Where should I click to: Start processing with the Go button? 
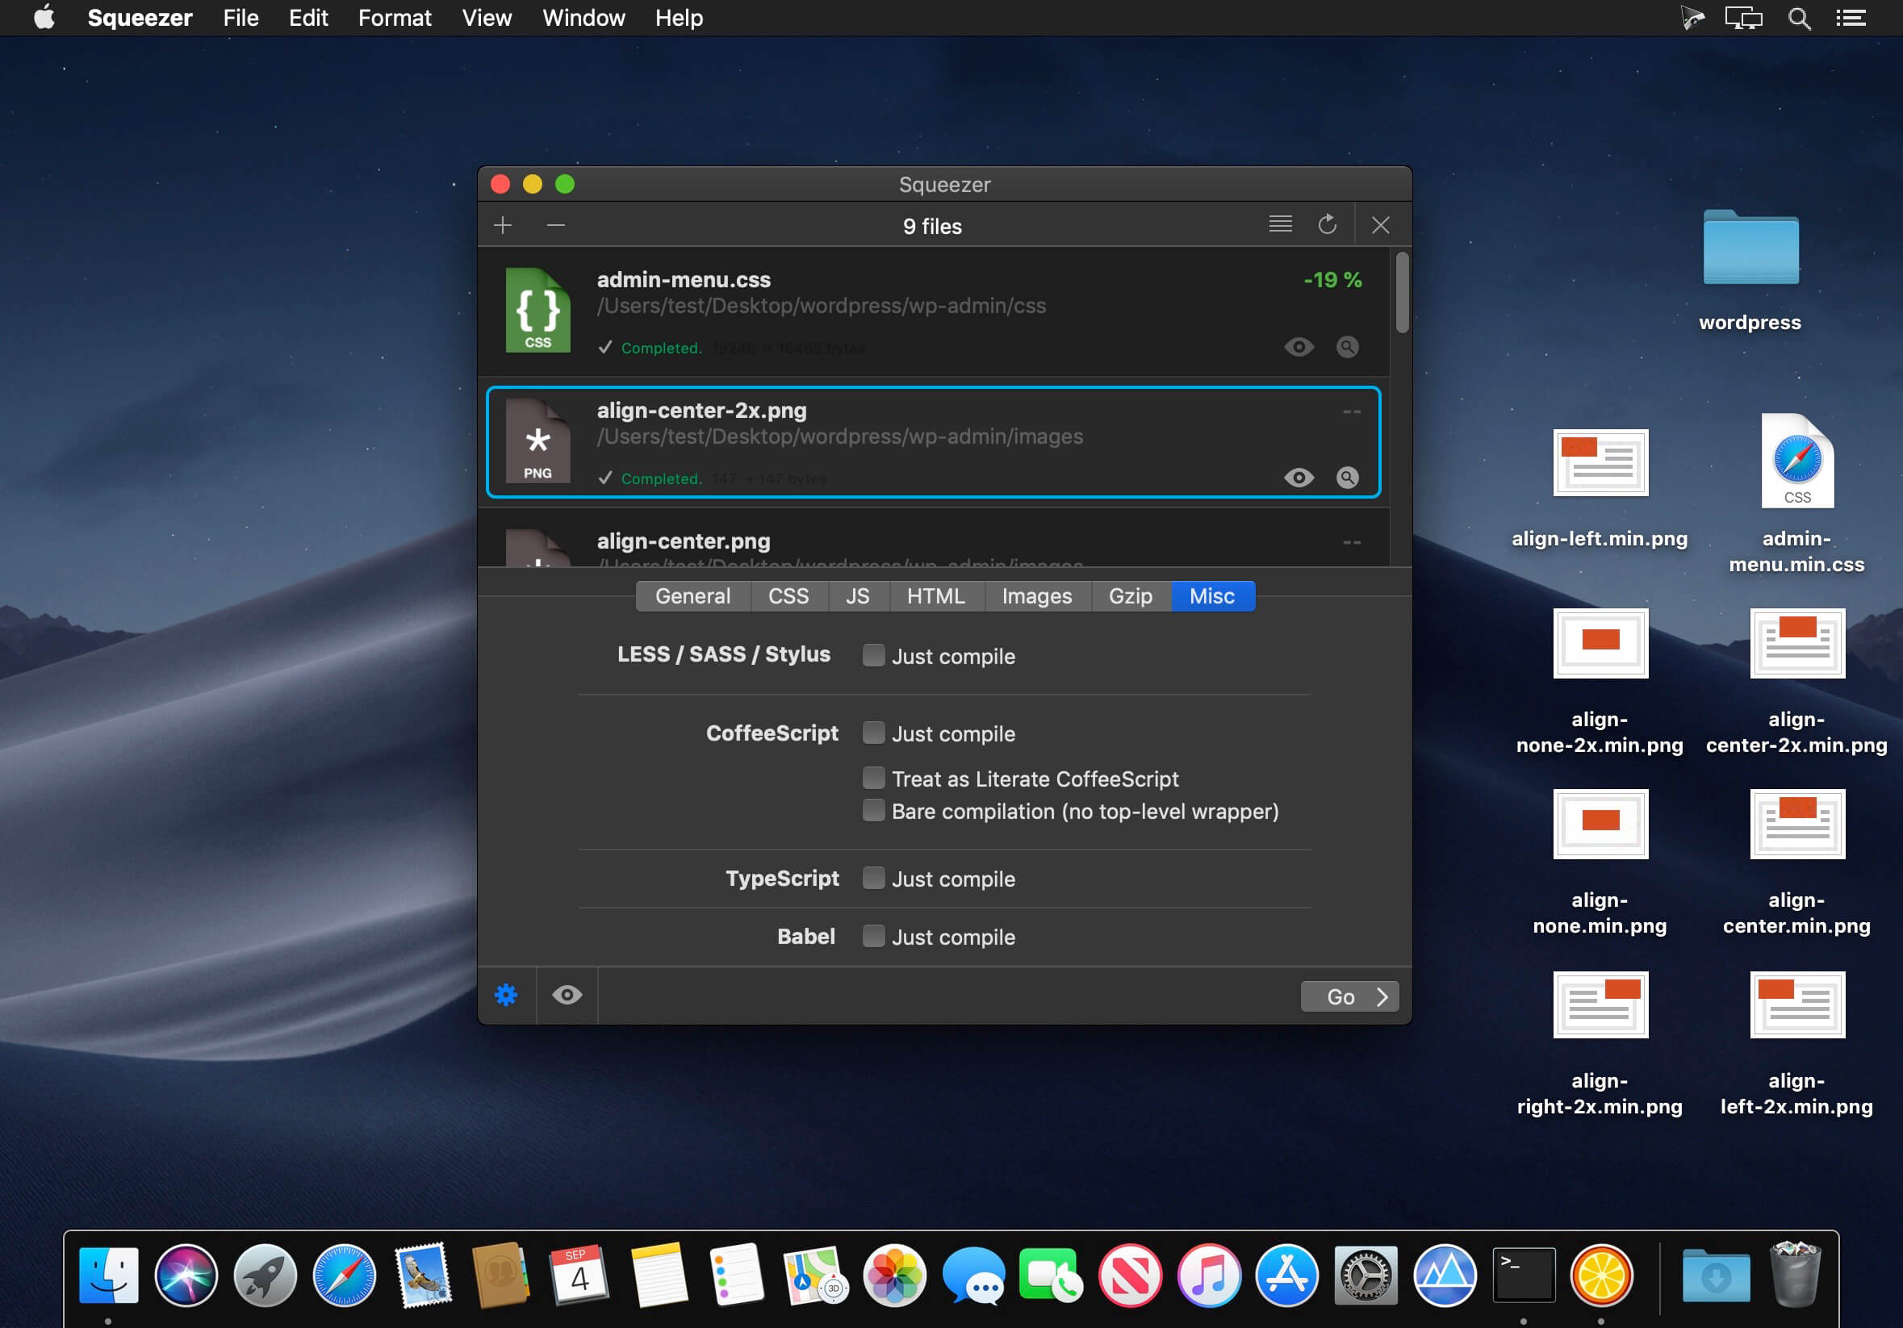[1349, 996]
